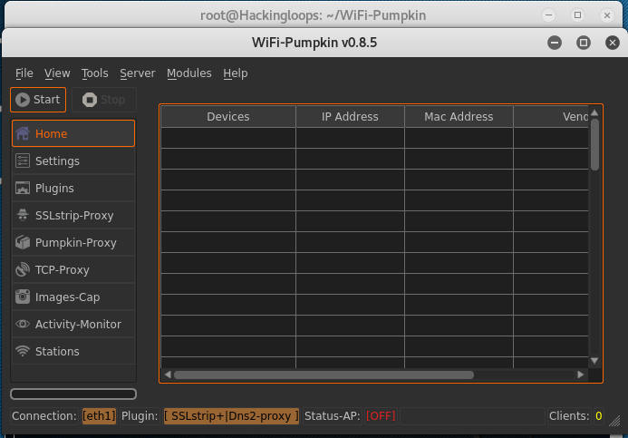Click the stop icon on Stop button

coord(90,100)
